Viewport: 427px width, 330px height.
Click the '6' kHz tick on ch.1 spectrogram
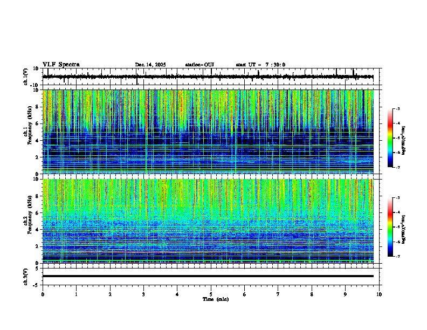pyautogui.click(x=38, y=124)
